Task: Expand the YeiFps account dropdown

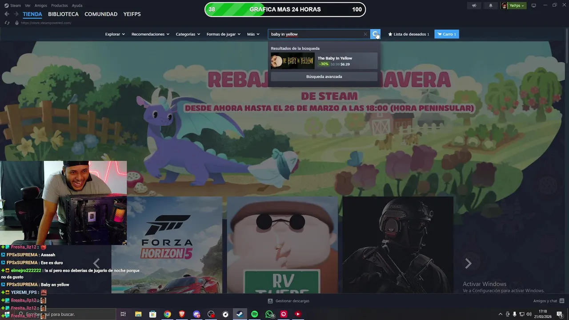Action: point(517,5)
